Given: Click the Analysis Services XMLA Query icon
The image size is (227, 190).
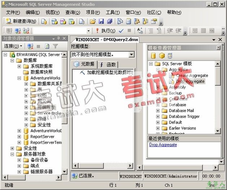Looking at the screenshot, I should click(x=72, y=21).
